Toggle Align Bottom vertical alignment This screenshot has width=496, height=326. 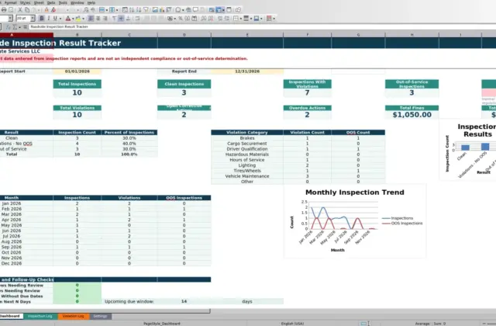[x=128, y=19]
